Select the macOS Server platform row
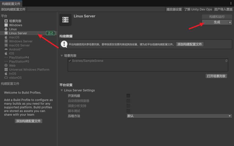234x146 pixels. click(x=28, y=45)
